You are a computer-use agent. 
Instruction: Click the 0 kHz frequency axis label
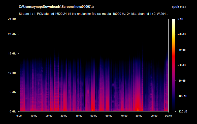(13, 111)
